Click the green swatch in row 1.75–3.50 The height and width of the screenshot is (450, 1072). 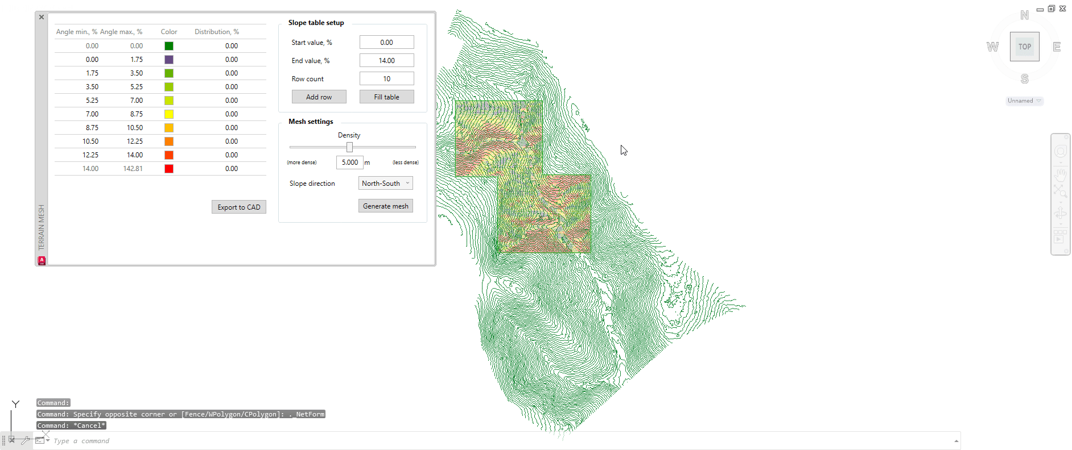pos(169,73)
